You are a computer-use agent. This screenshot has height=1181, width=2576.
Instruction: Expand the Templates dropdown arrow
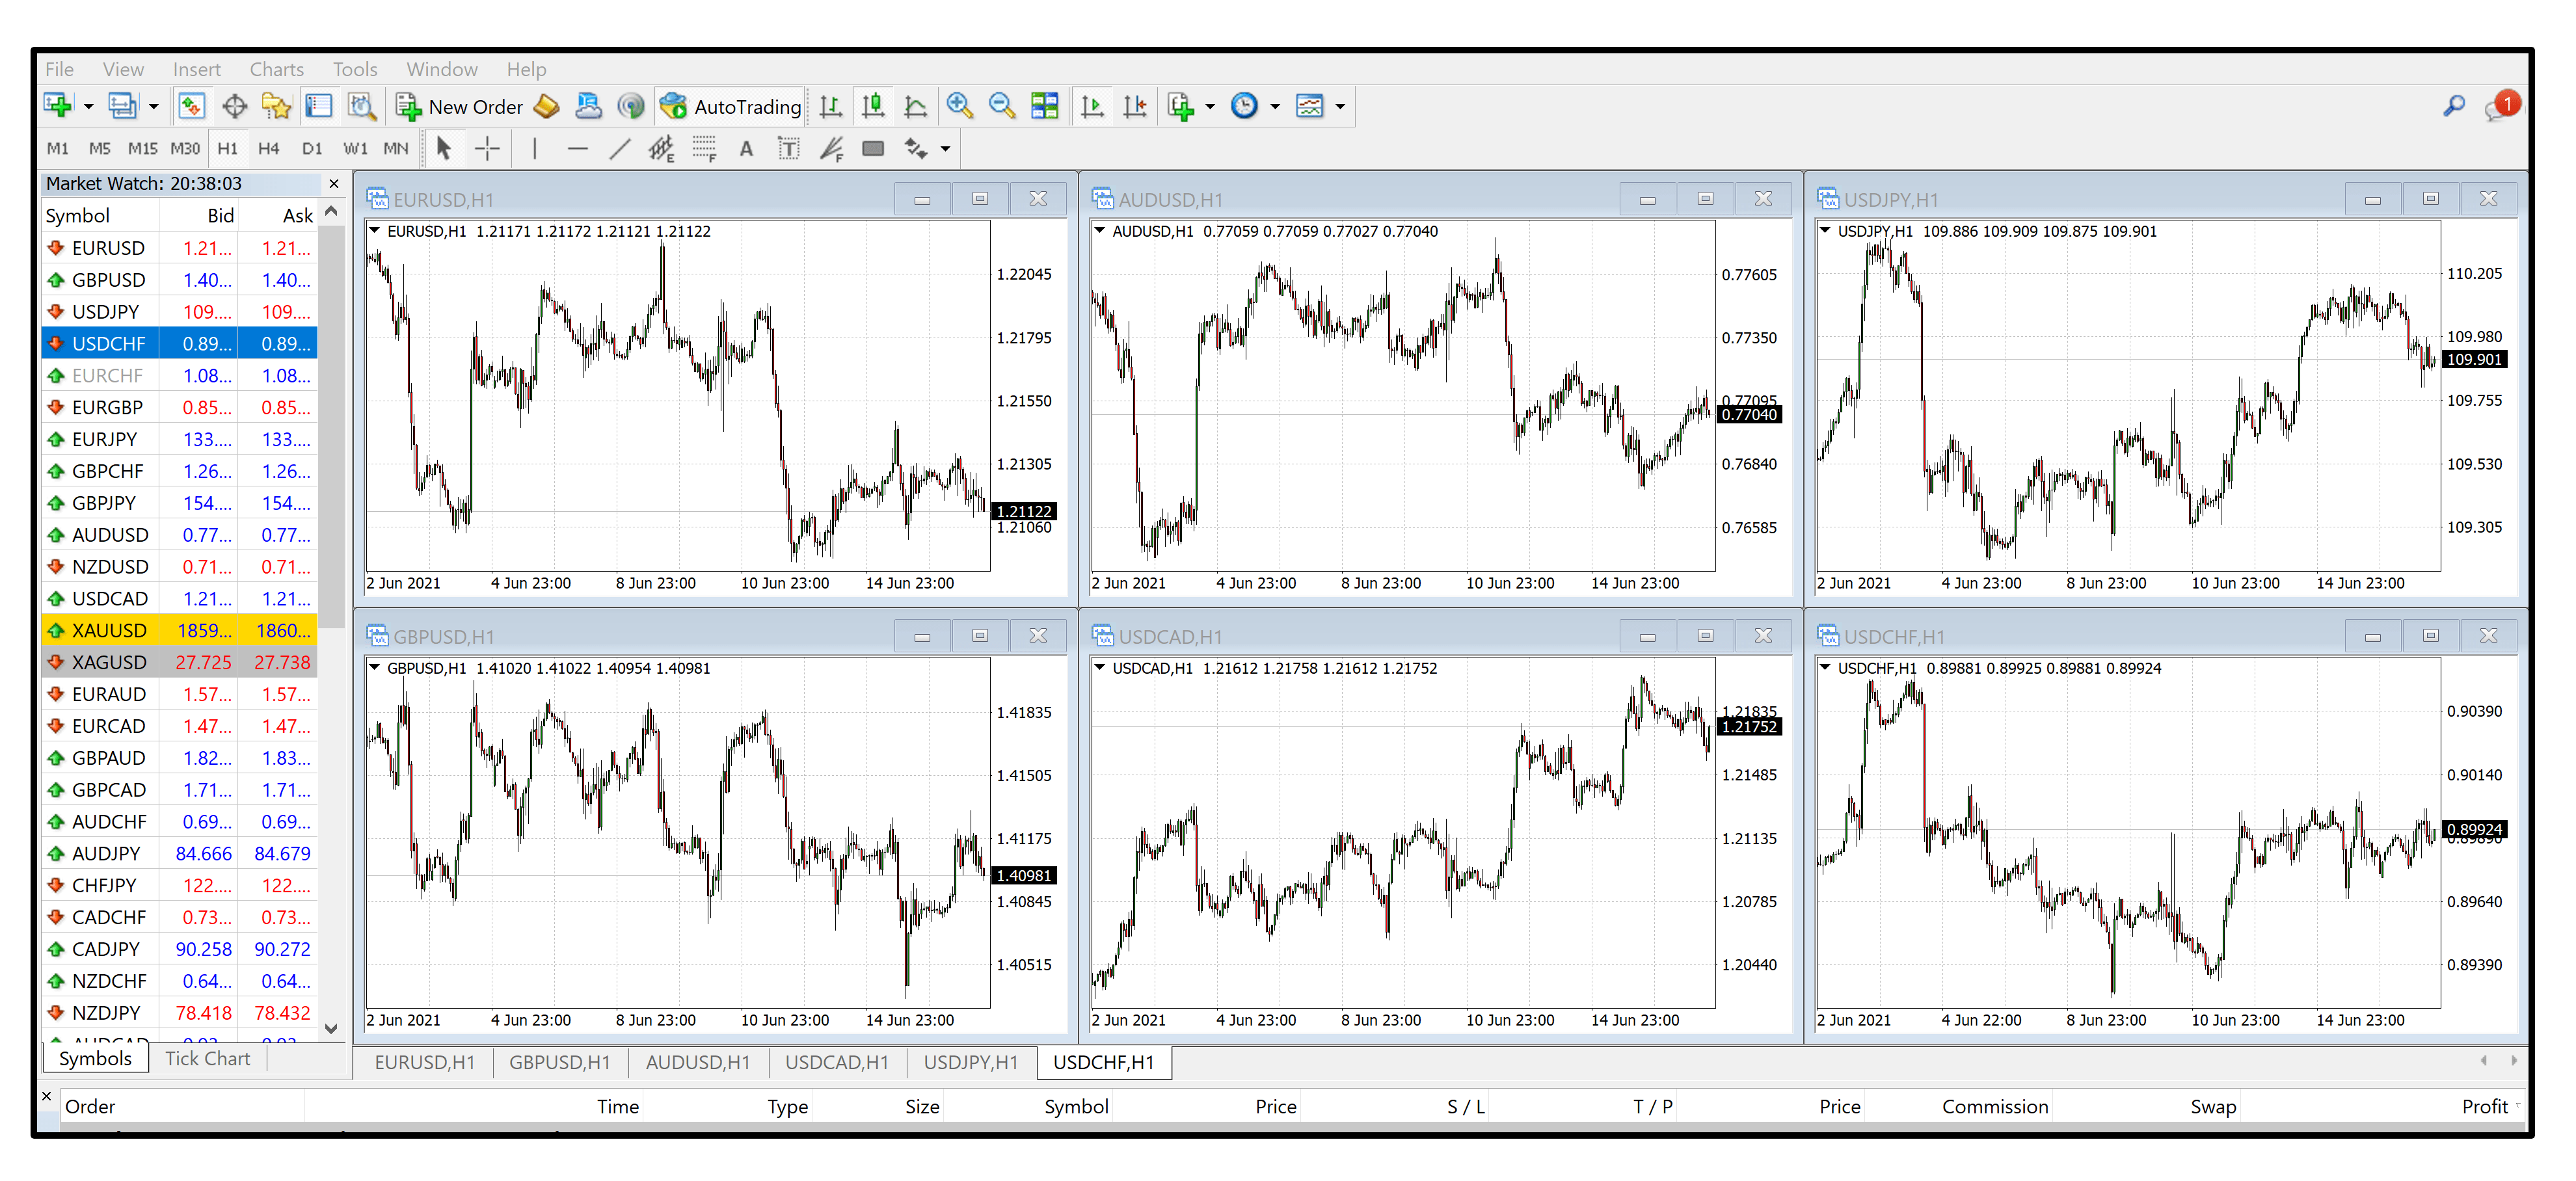(x=1340, y=106)
